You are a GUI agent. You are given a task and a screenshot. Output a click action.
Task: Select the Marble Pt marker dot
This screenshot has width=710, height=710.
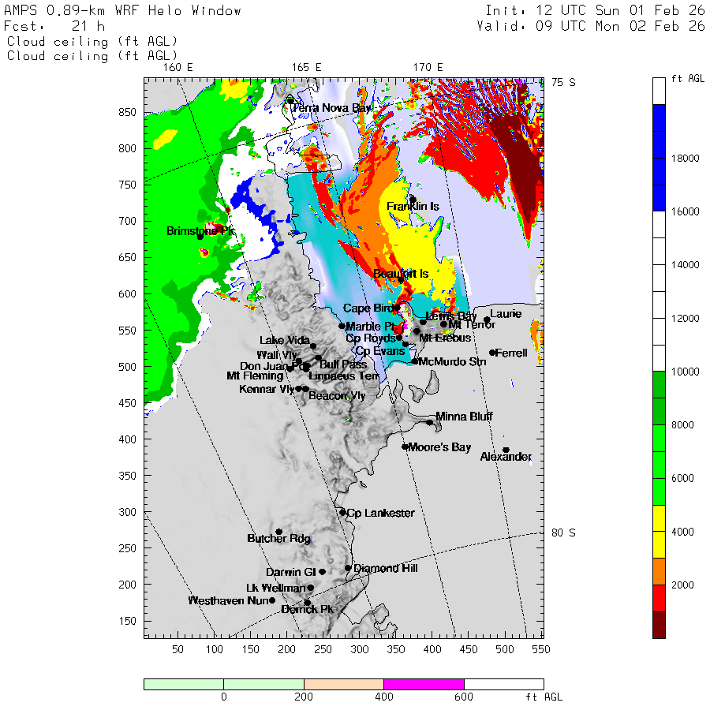click(342, 326)
